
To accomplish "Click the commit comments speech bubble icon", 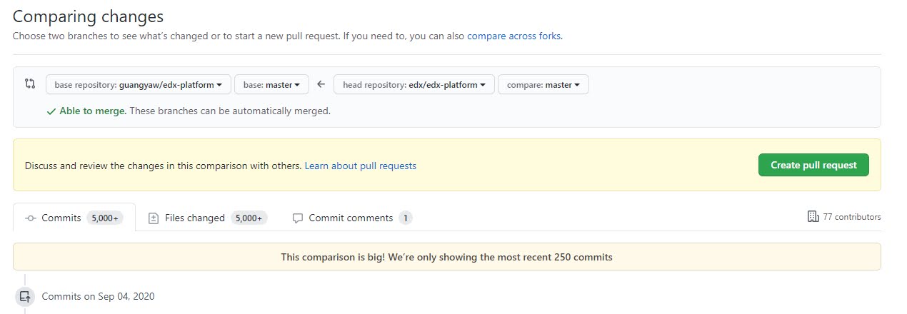I will (298, 218).
